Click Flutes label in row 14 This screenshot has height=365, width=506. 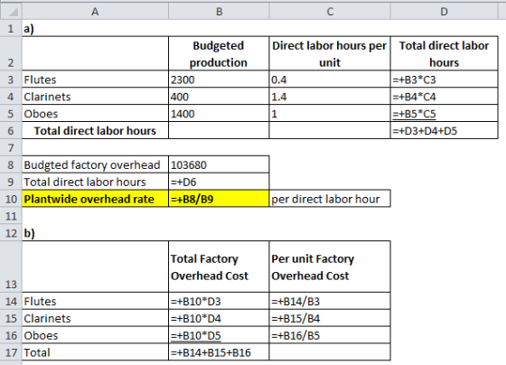pos(95,301)
